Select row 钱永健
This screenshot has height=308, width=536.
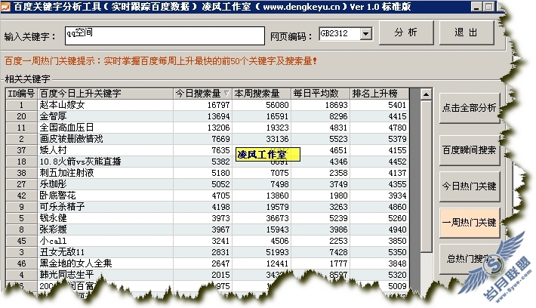click(208, 217)
